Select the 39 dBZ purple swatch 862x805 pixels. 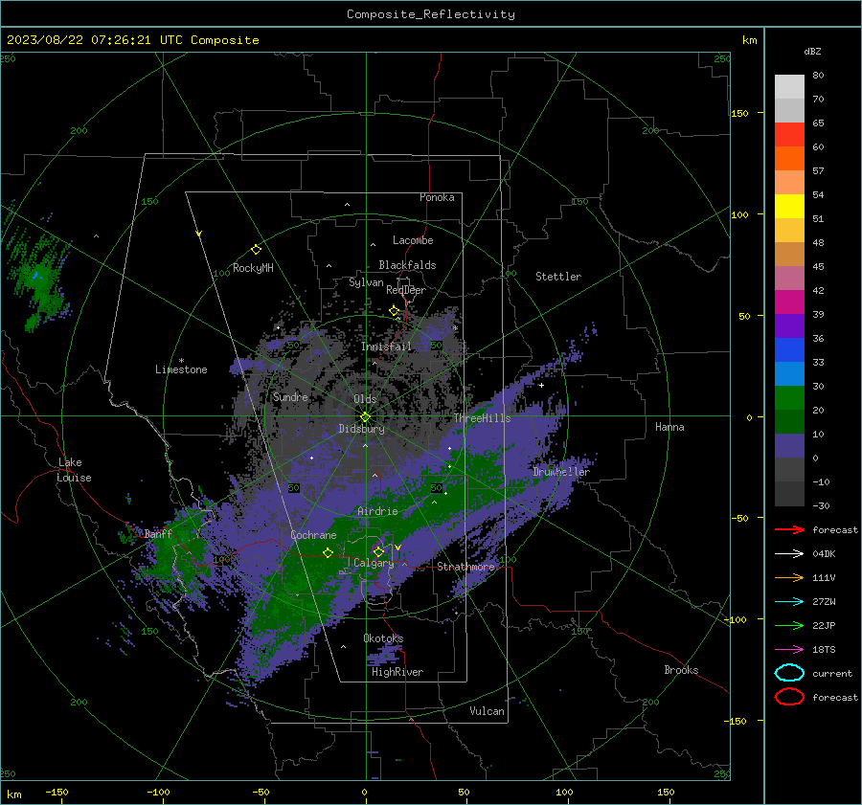pyautogui.click(x=789, y=325)
